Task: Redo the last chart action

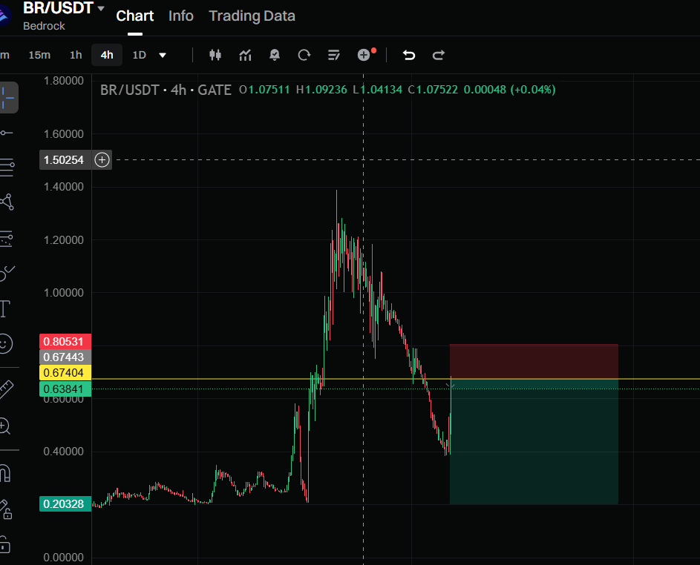Action: (x=439, y=55)
